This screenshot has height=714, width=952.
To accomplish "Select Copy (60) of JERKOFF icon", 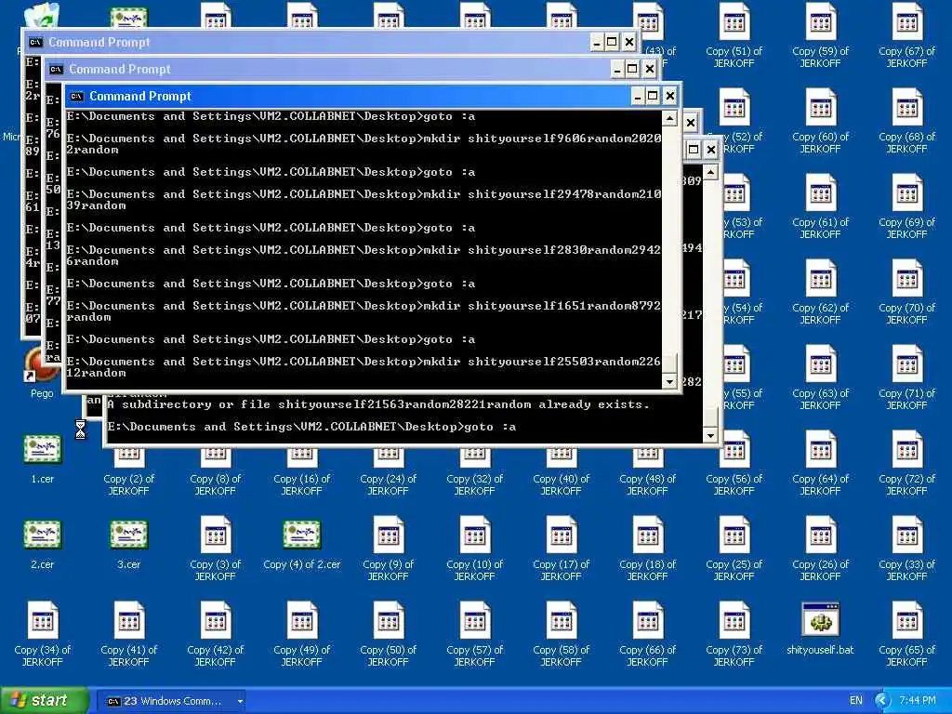I will tap(820, 107).
